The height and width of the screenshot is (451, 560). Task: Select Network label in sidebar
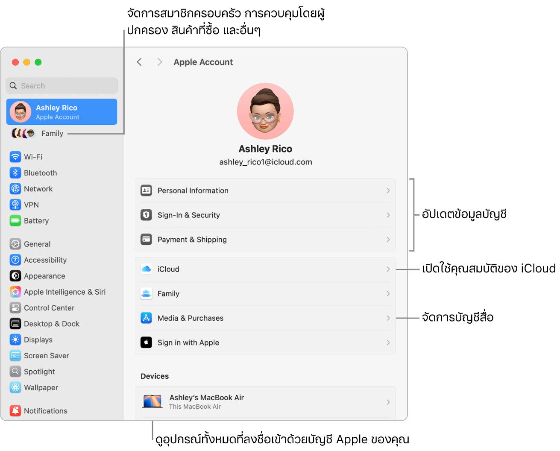pos(38,189)
